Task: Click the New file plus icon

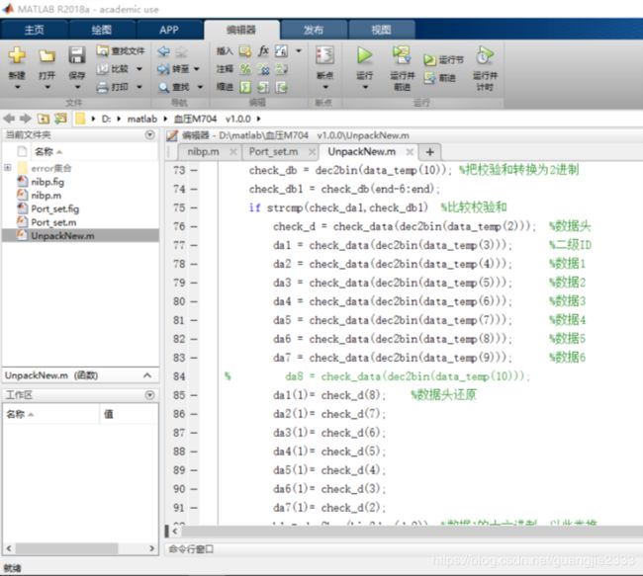Action: click(x=17, y=55)
